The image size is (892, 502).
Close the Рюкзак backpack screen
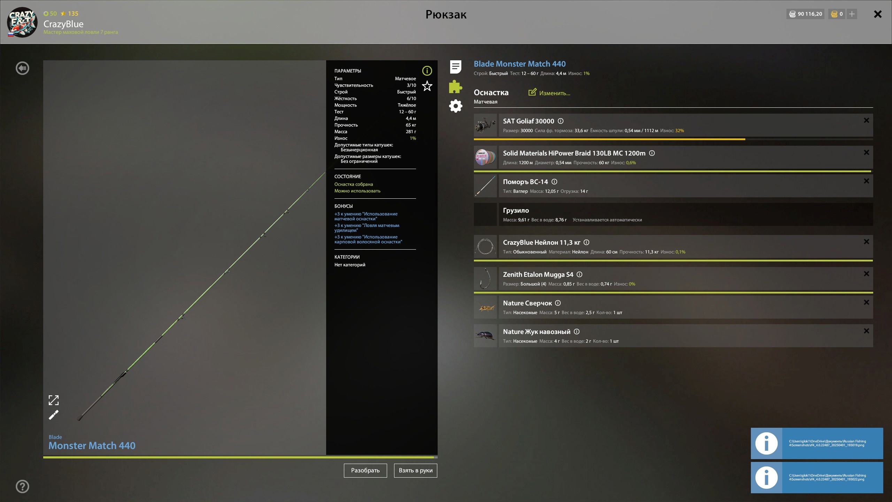click(x=878, y=14)
